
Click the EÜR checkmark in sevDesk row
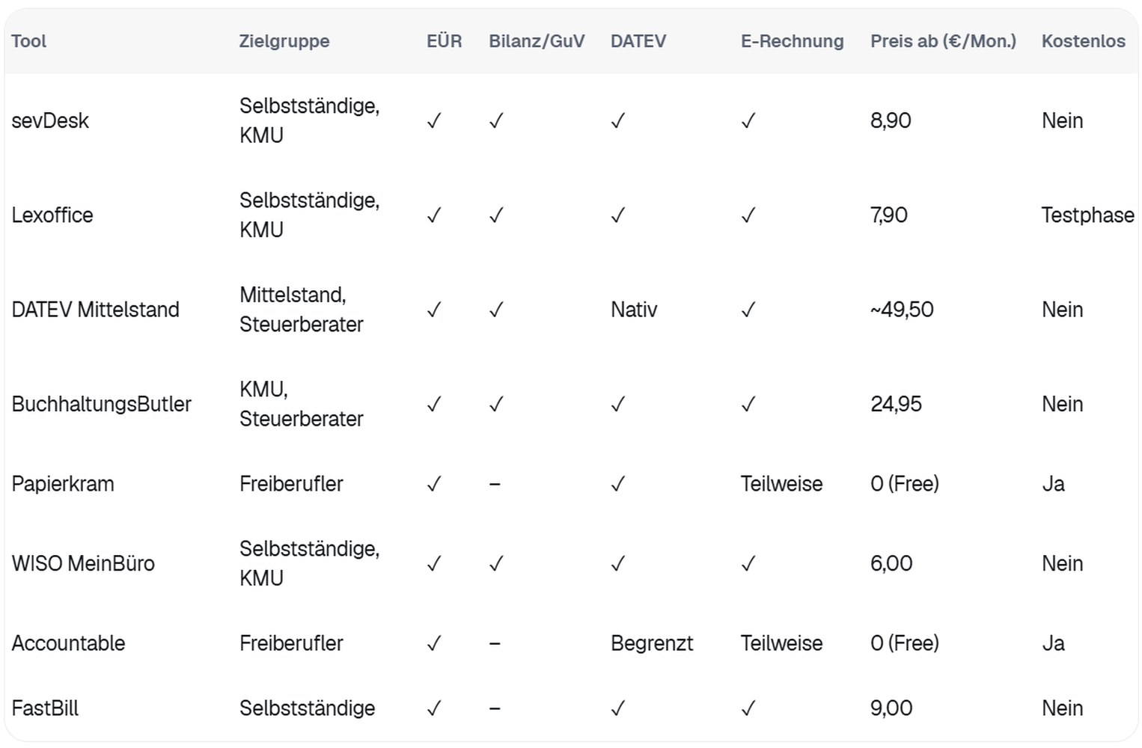click(434, 120)
